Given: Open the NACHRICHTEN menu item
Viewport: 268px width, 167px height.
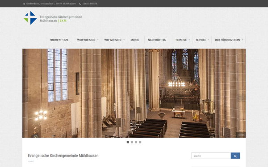Looking at the screenshot, I should (157, 40).
